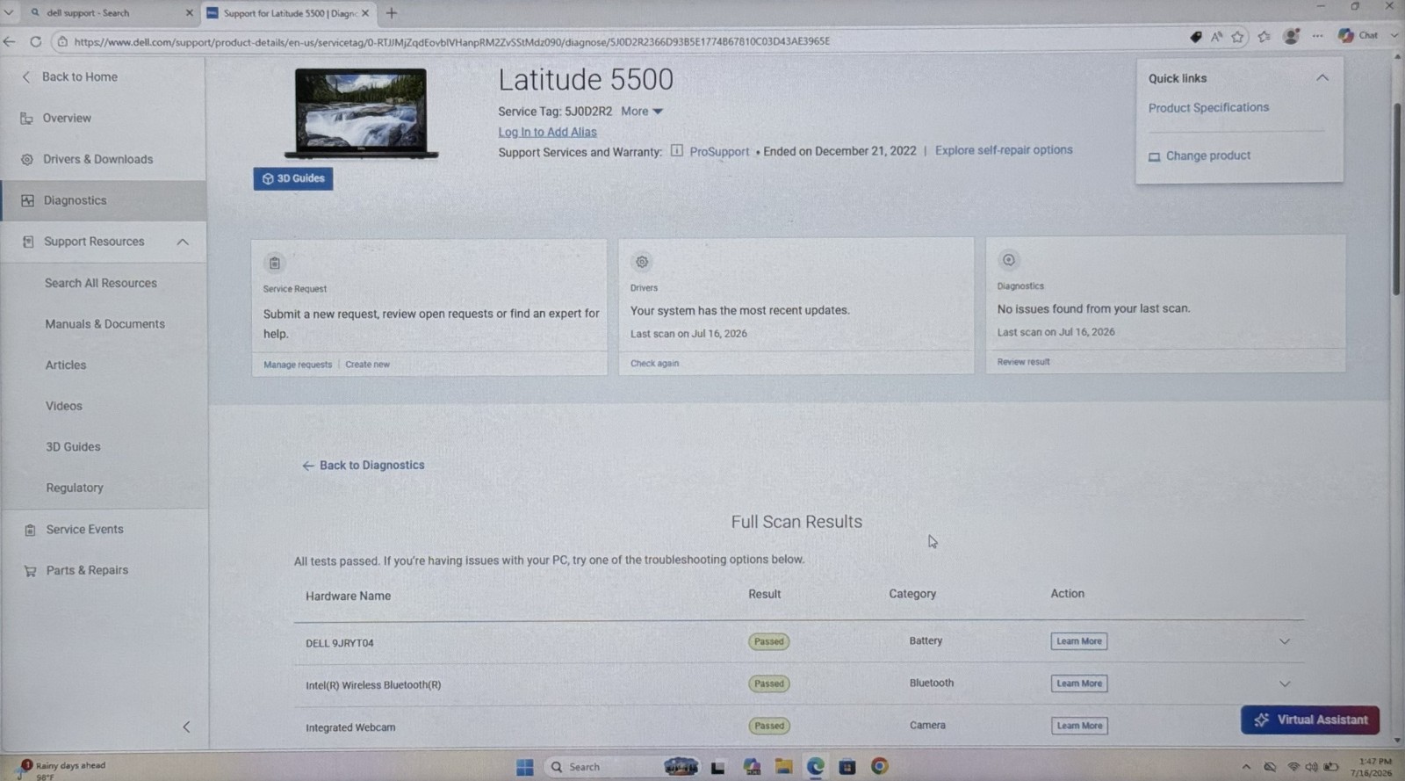
Task: Open Drivers & Downloads section
Action: (87, 159)
